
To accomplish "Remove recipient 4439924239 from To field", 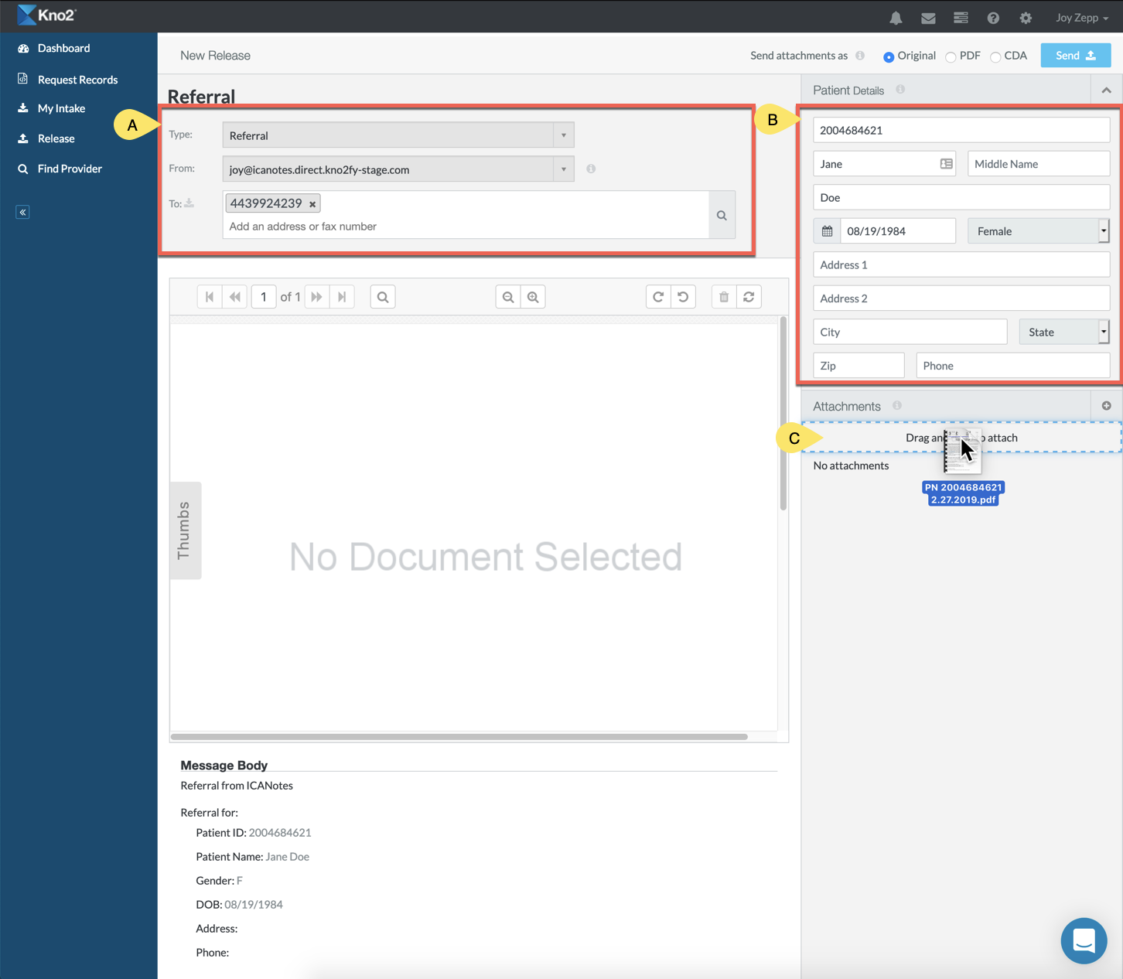I will pyautogui.click(x=312, y=204).
